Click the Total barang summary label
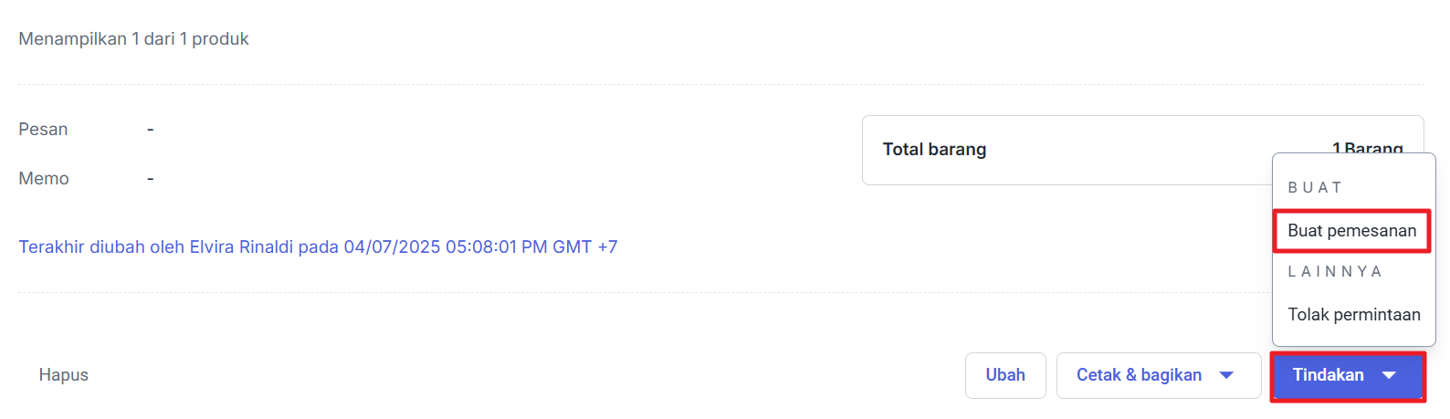 tap(934, 150)
